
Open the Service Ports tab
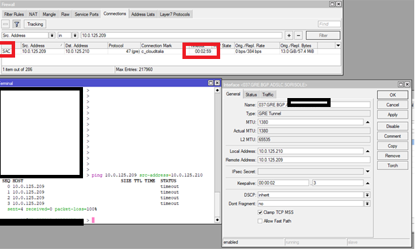(x=86, y=14)
